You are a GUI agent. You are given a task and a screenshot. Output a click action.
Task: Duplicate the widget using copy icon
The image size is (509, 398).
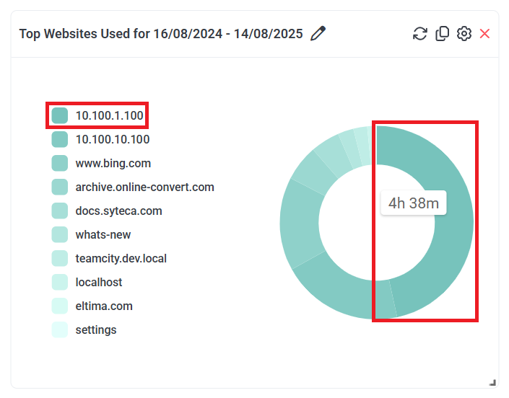(442, 33)
